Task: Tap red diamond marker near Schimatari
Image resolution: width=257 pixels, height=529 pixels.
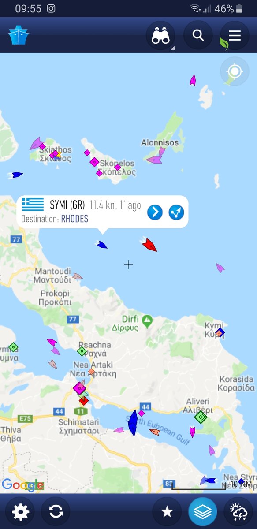Action: click(84, 401)
